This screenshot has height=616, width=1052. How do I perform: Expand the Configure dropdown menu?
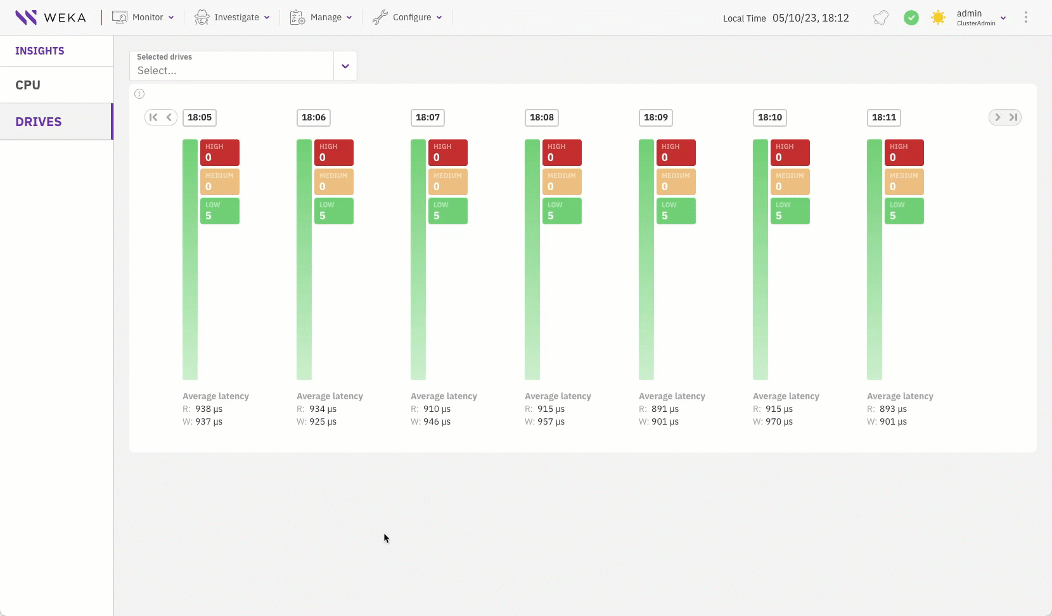(x=407, y=17)
